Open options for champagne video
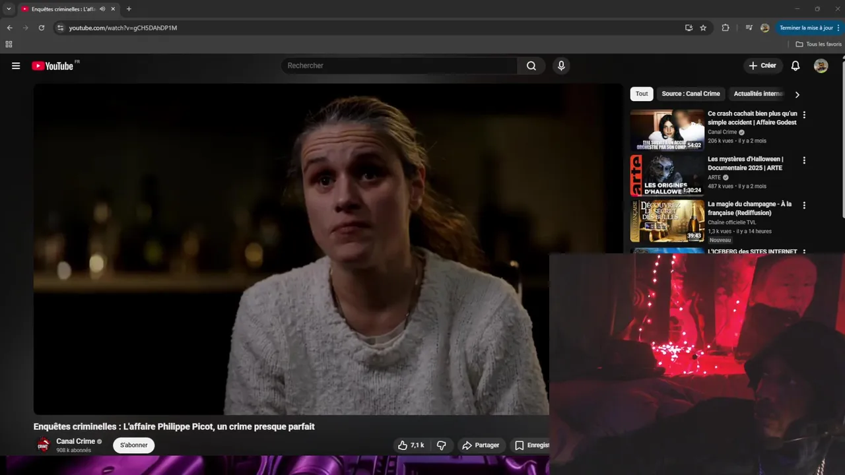 pos(804,206)
